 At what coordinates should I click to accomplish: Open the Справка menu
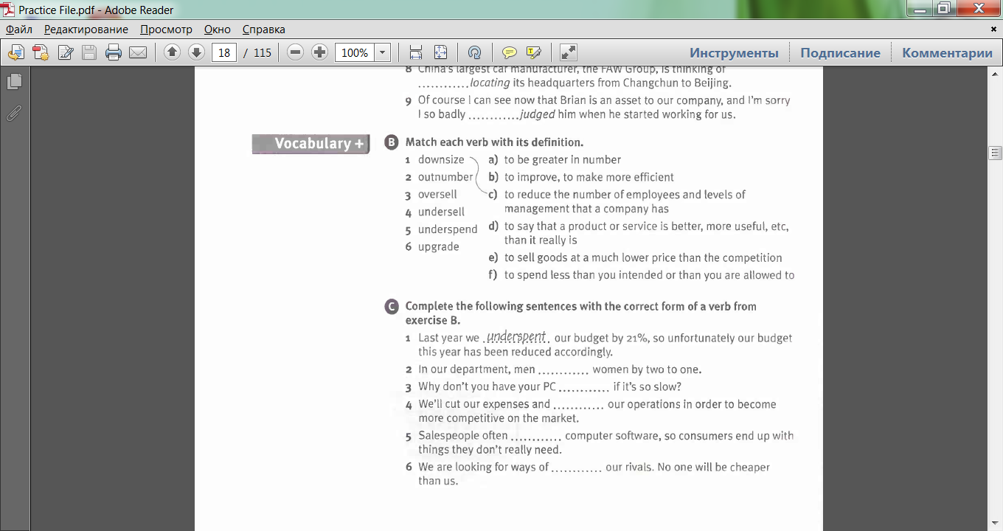pyautogui.click(x=263, y=29)
